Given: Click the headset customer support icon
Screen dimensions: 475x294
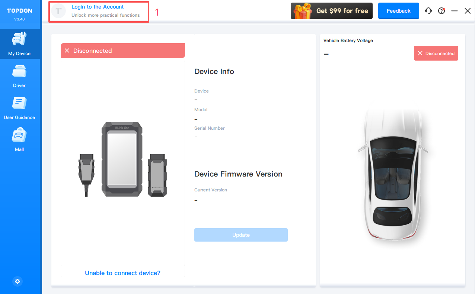Looking at the screenshot, I should pos(428,11).
